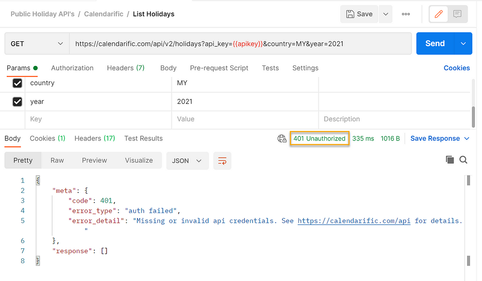482x281 pixels.
Task: Open the response Headers (17) tab
Action: [x=94, y=138]
